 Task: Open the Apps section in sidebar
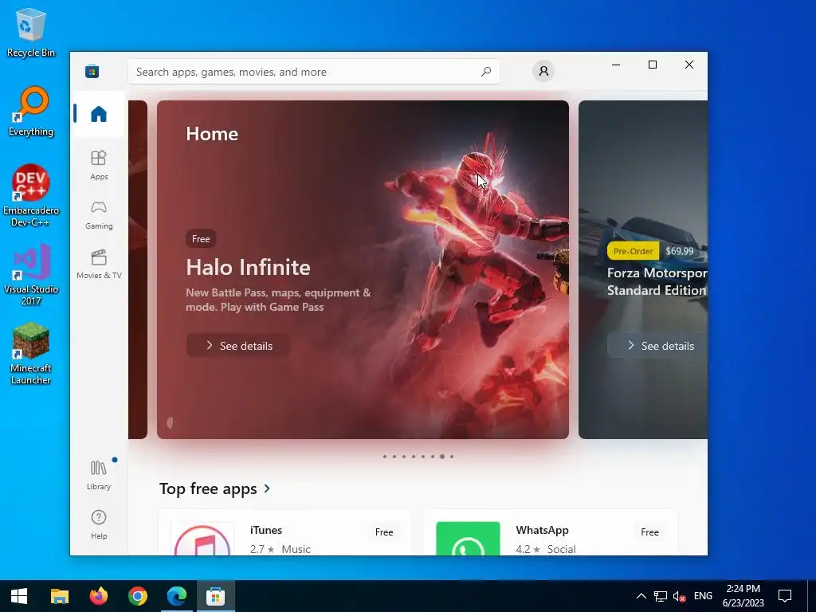pos(99,165)
